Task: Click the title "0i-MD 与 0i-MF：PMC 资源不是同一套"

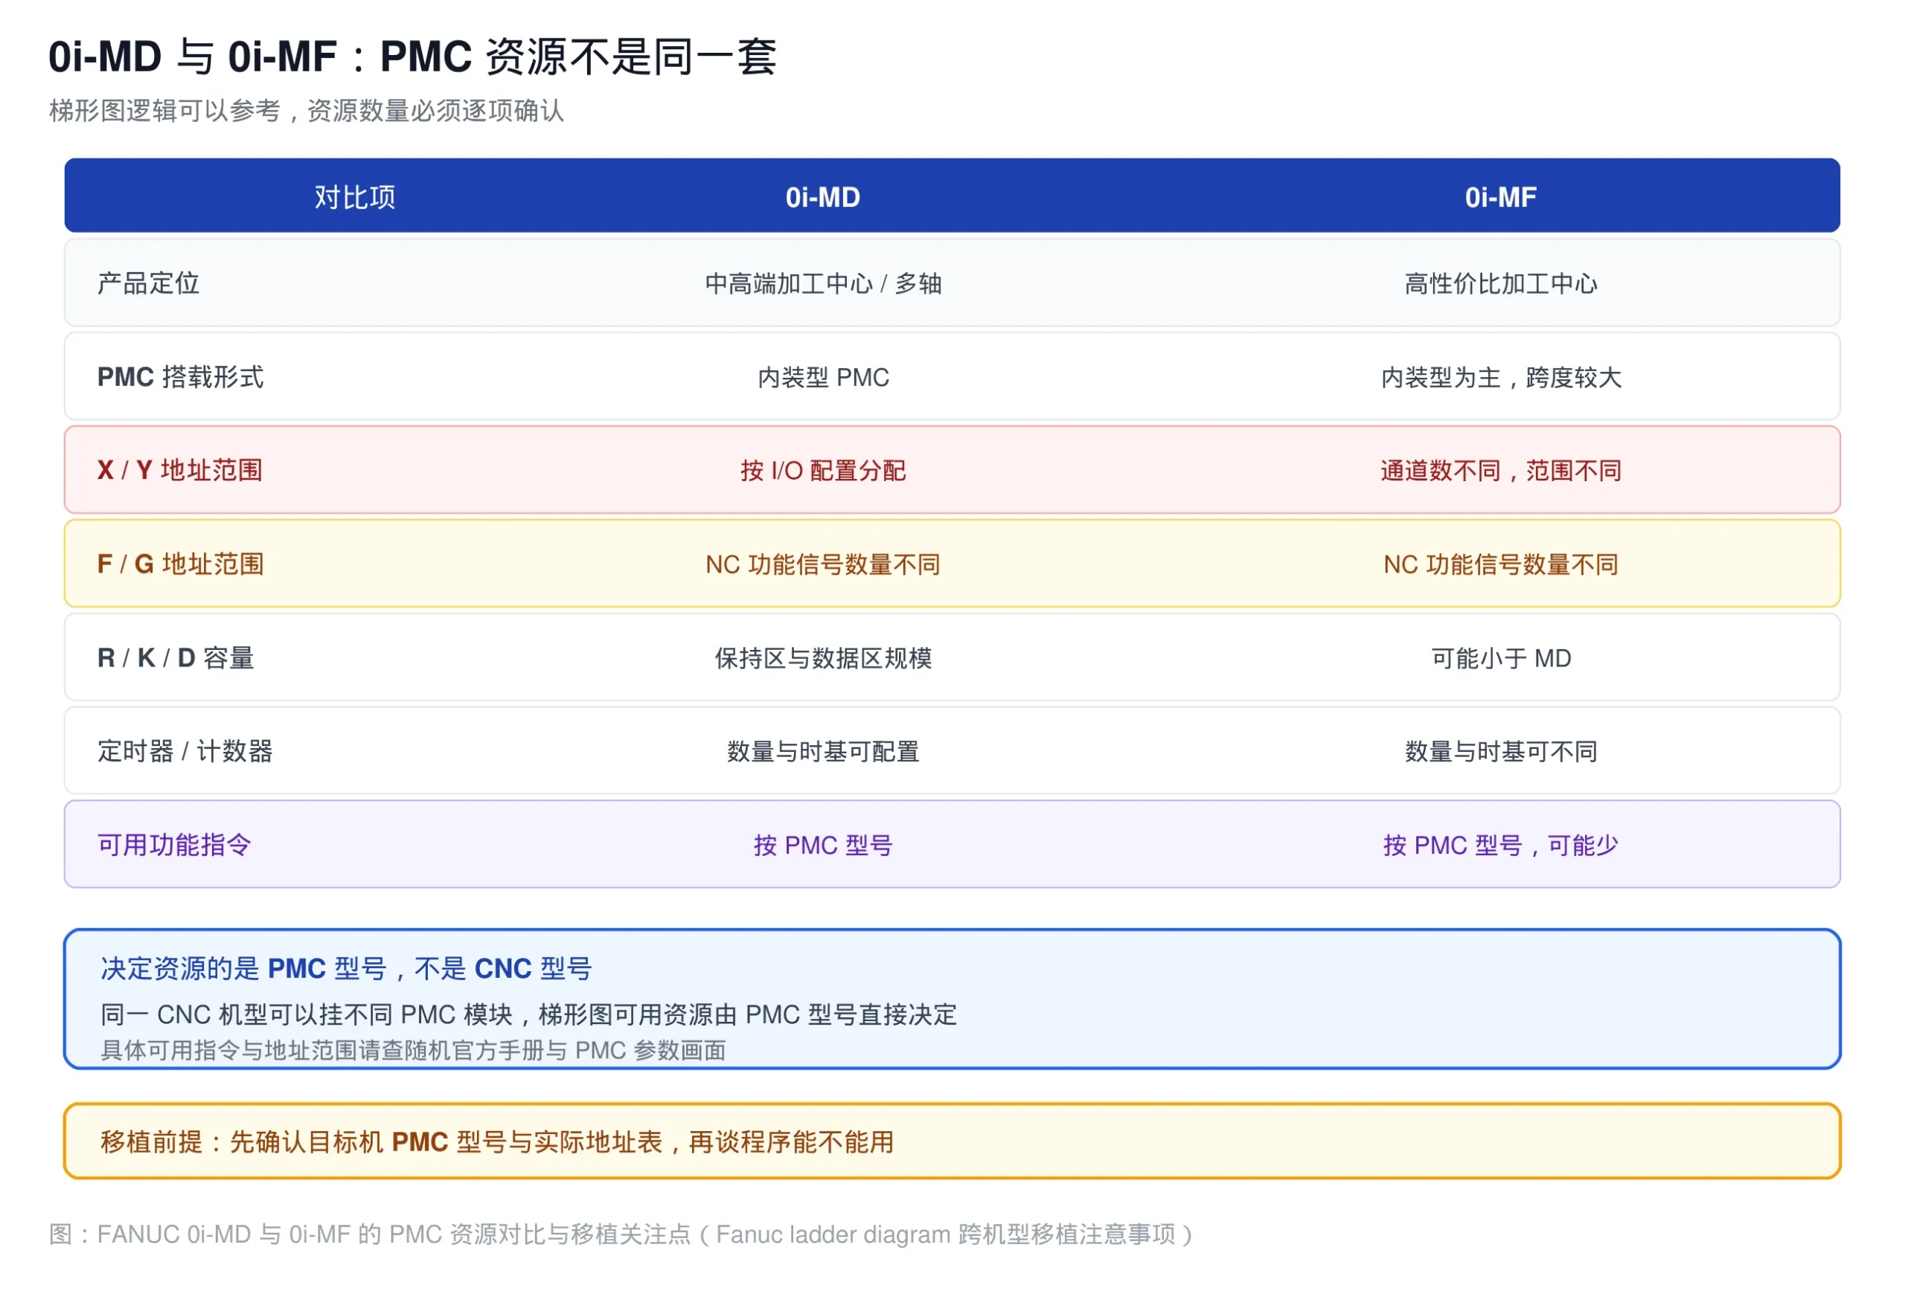Action: (412, 57)
